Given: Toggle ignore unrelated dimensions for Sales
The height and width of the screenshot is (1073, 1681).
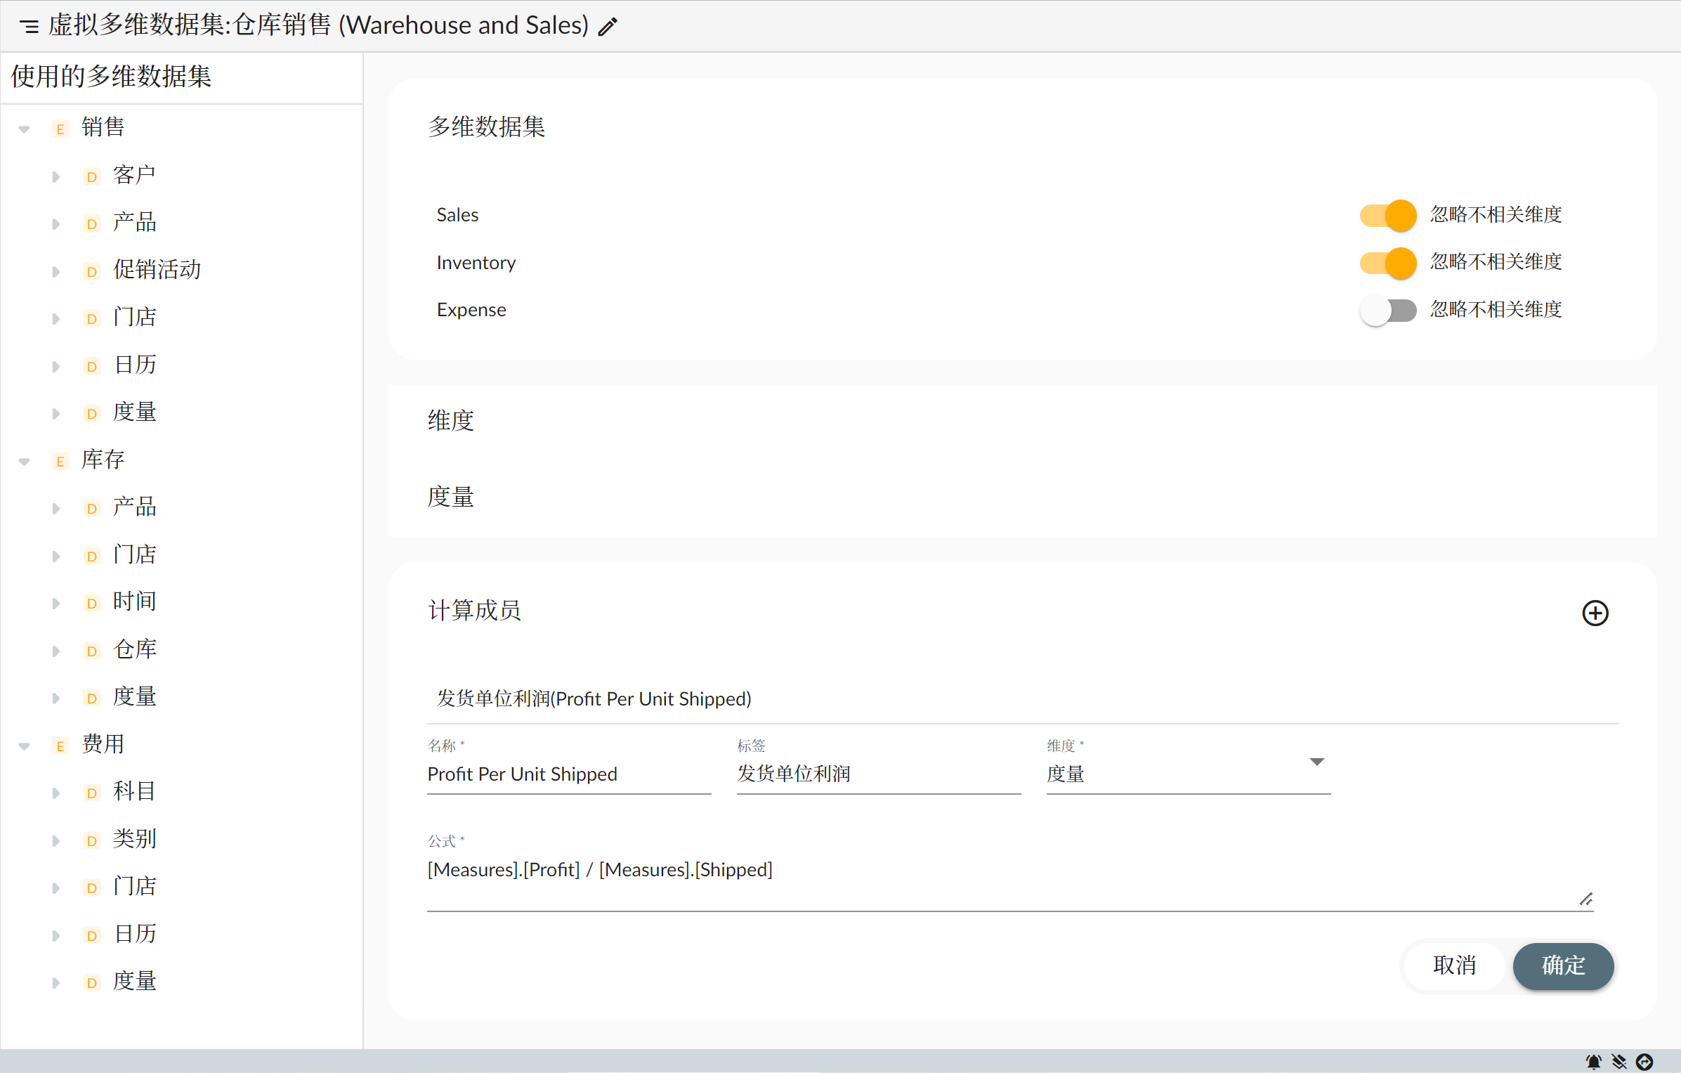Looking at the screenshot, I should [x=1388, y=215].
